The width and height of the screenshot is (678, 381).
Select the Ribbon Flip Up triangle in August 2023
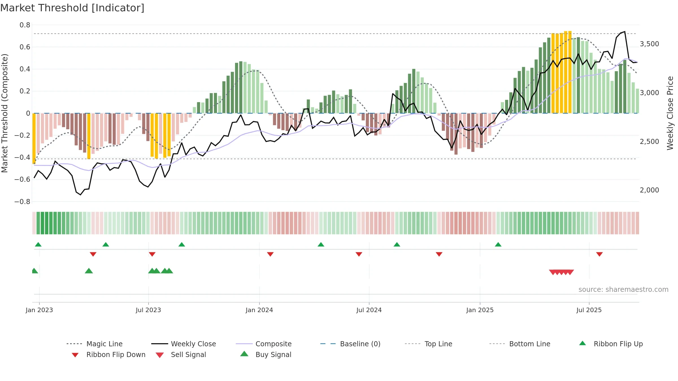point(182,244)
